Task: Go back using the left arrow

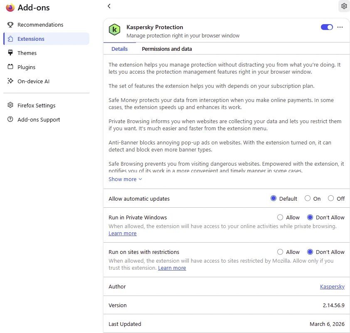Action: pos(109,6)
